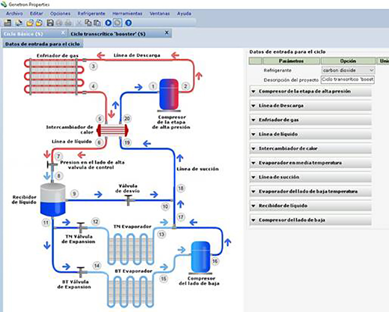Click the save (floppy disk) toolbar icon
This screenshot has width=389, height=312.
click(x=50, y=23)
